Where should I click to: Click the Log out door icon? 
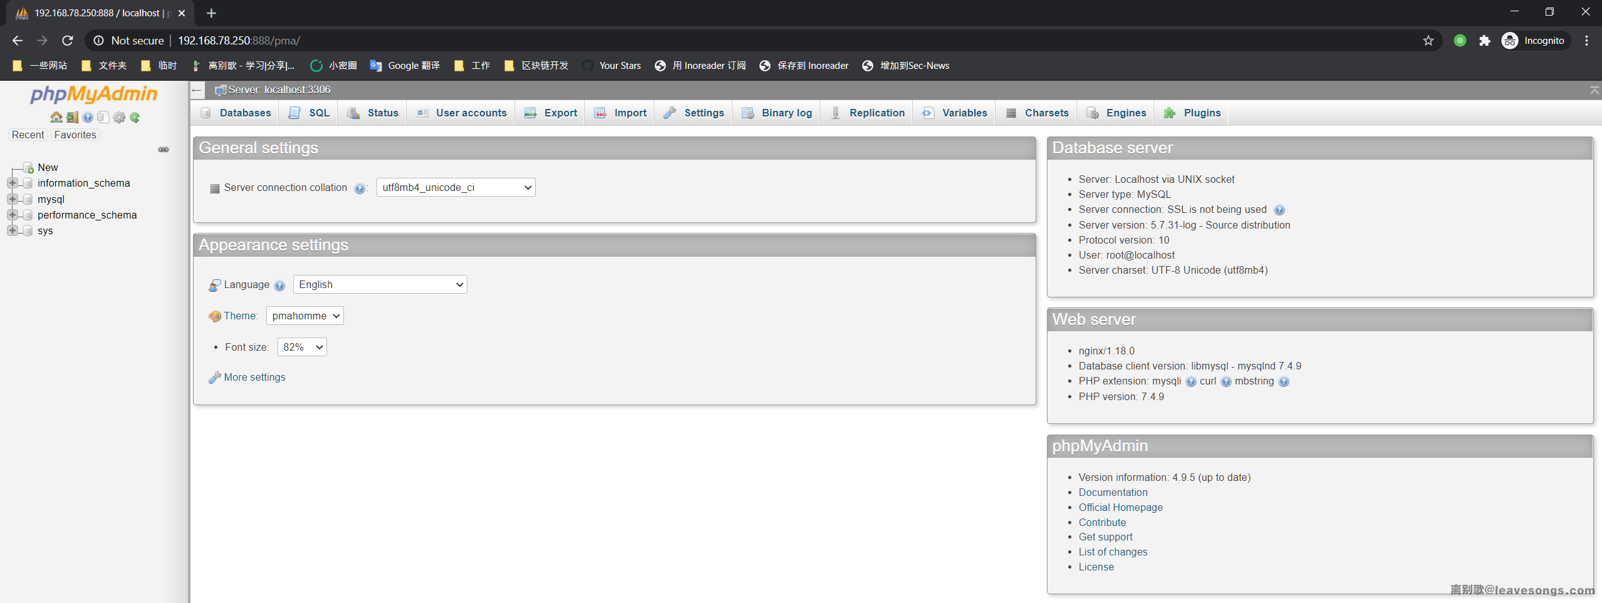point(72,117)
